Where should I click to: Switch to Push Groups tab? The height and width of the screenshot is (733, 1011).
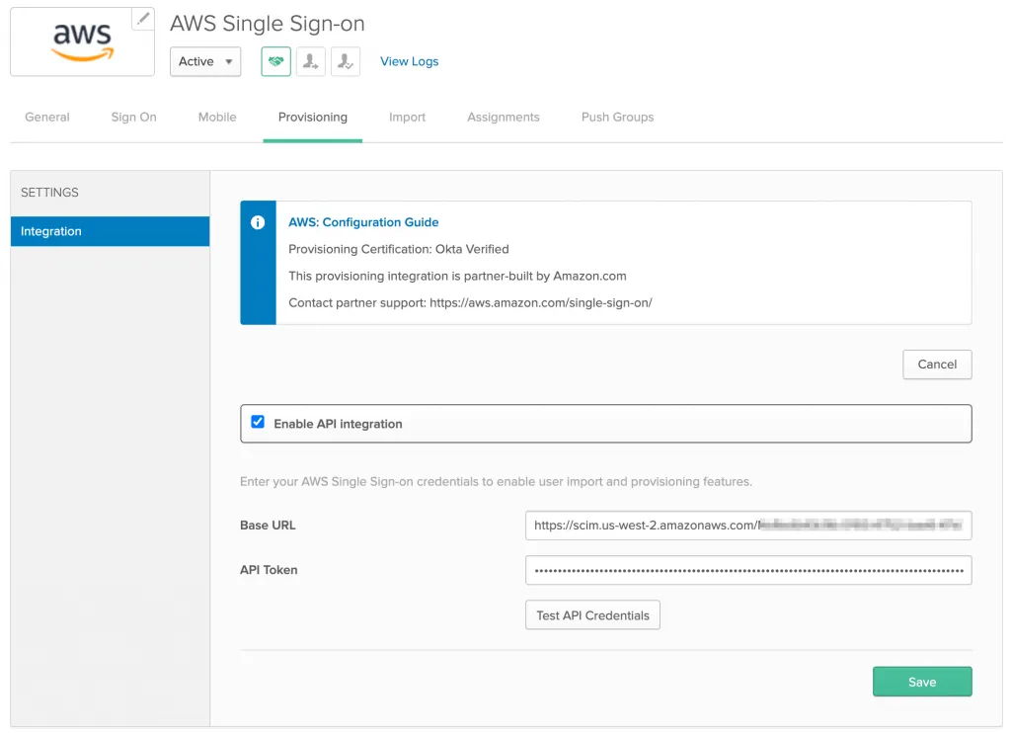pos(617,117)
